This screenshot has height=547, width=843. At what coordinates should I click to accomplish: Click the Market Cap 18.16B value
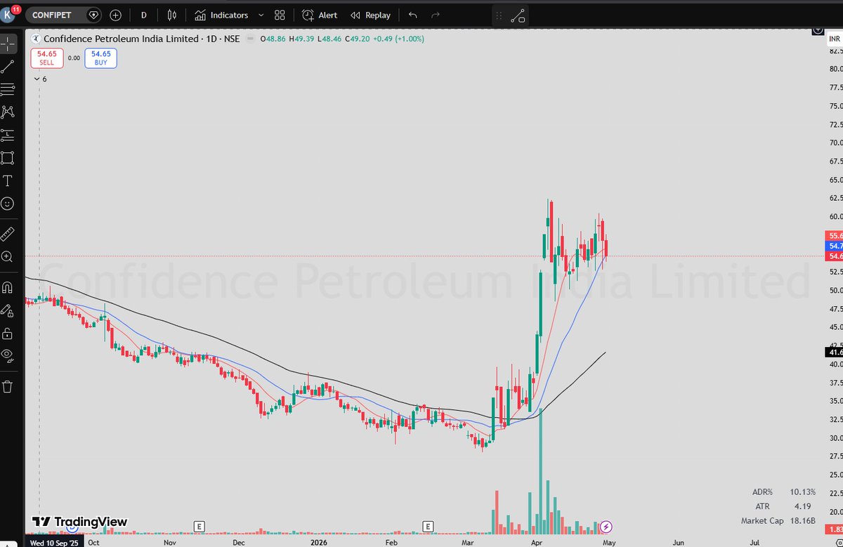(x=804, y=521)
